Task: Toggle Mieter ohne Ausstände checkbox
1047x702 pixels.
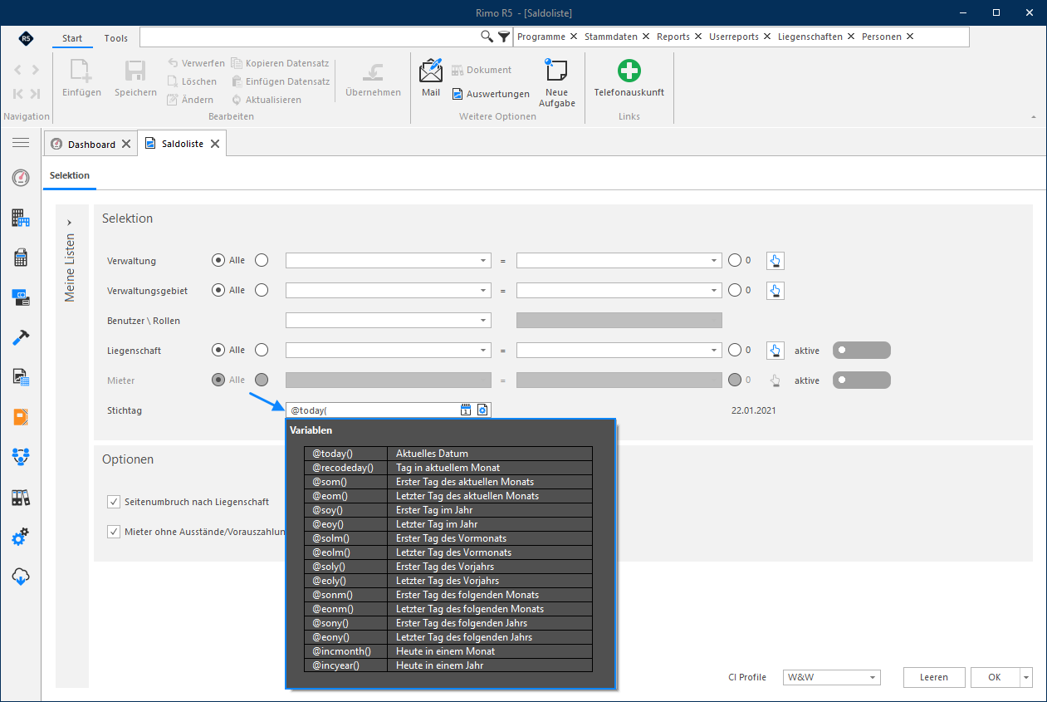Action: pyautogui.click(x=114, y=532)
